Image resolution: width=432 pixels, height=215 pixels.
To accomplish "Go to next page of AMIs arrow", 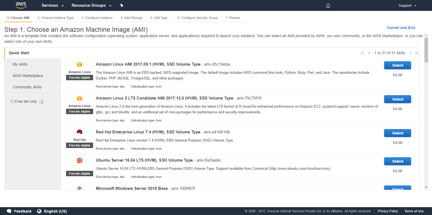I will [410, 53].
